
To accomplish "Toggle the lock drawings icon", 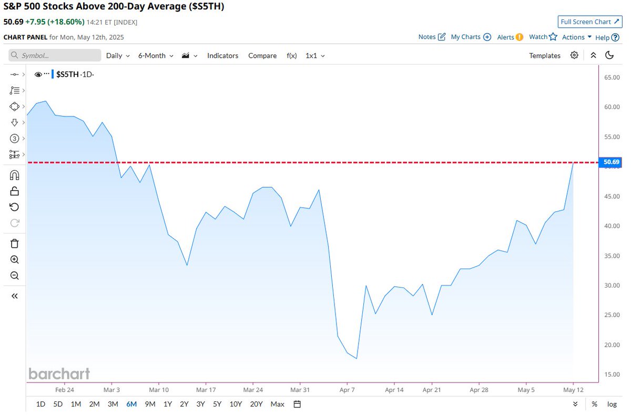I will [x=14, y=191].
